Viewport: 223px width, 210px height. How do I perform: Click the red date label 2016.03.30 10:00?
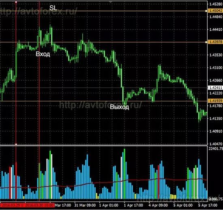(x=40, y=205)
